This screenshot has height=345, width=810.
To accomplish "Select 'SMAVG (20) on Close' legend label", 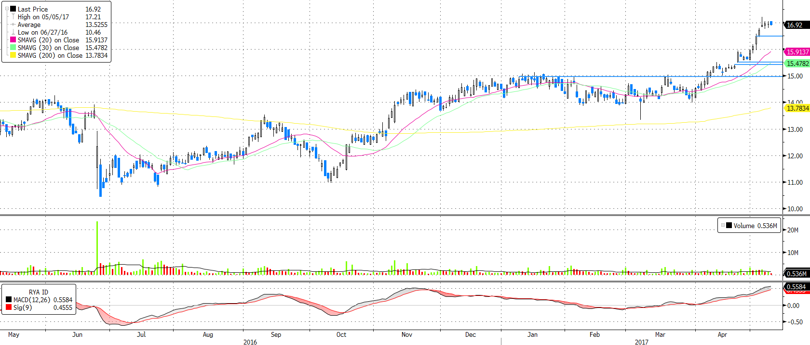I will click(49, 40).
